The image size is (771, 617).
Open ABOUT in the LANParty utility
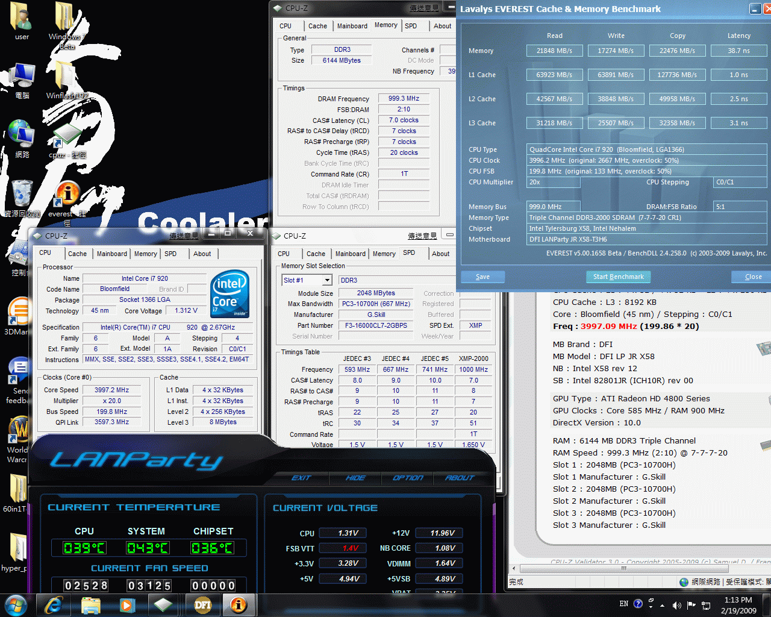[460, 478]
